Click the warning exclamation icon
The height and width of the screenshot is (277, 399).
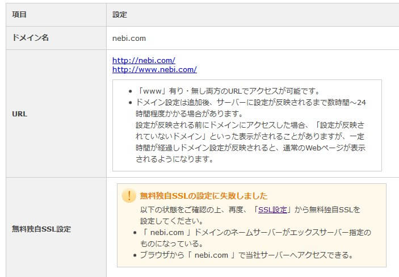[x=129, y=196]
